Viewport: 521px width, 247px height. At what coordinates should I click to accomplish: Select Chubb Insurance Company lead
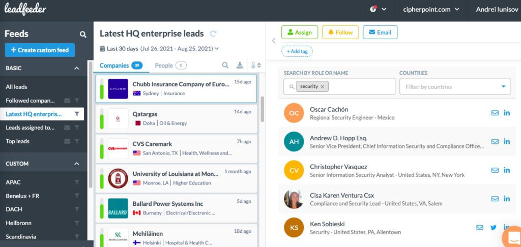176,88
